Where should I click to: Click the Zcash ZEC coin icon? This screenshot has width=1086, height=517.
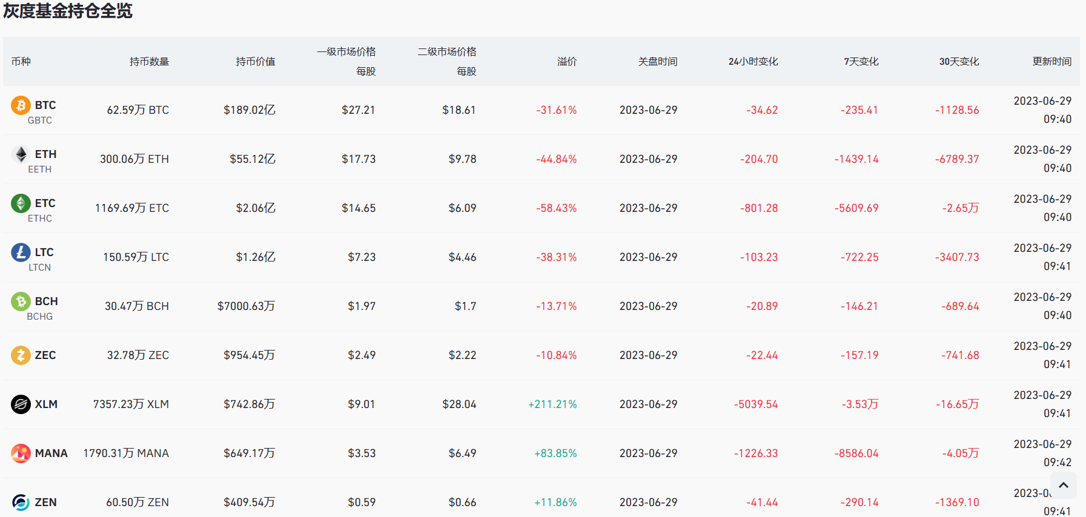21,355
